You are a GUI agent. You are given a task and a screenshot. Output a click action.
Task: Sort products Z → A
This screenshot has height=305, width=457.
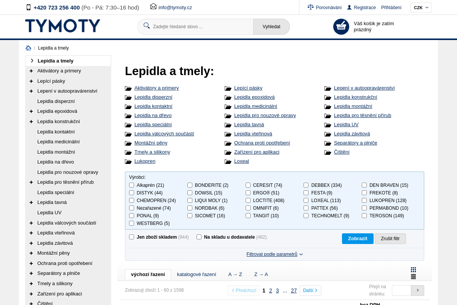[x=261, y=274]
